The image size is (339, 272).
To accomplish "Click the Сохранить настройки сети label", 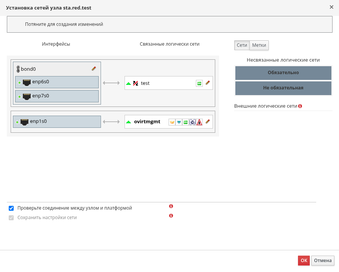I will pos(47,218).
